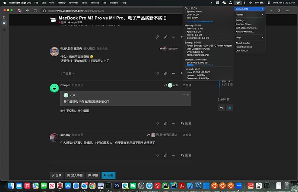Click reply arrow button in timeline panel
Screen dimensions: 298x192
(x=221, y=108)
